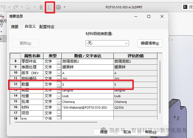Open the Redo history dropdown arrow
This screenshot has height=138, width=193.
tap(22, 7)
